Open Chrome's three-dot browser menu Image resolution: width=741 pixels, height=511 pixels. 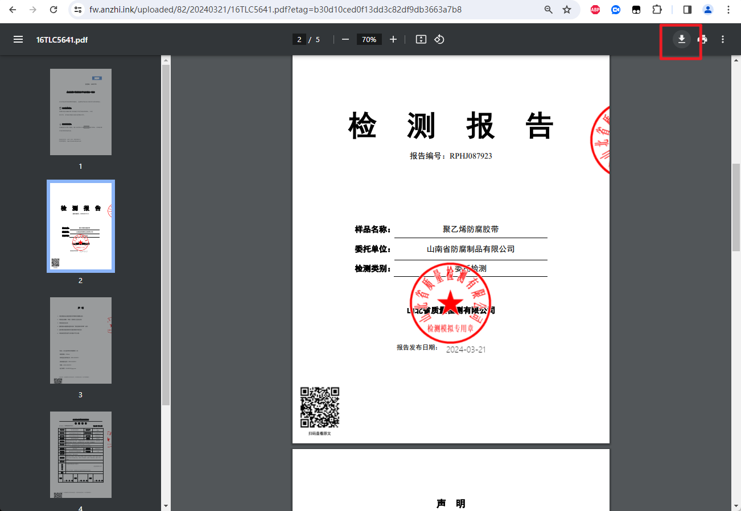point(728,10)
